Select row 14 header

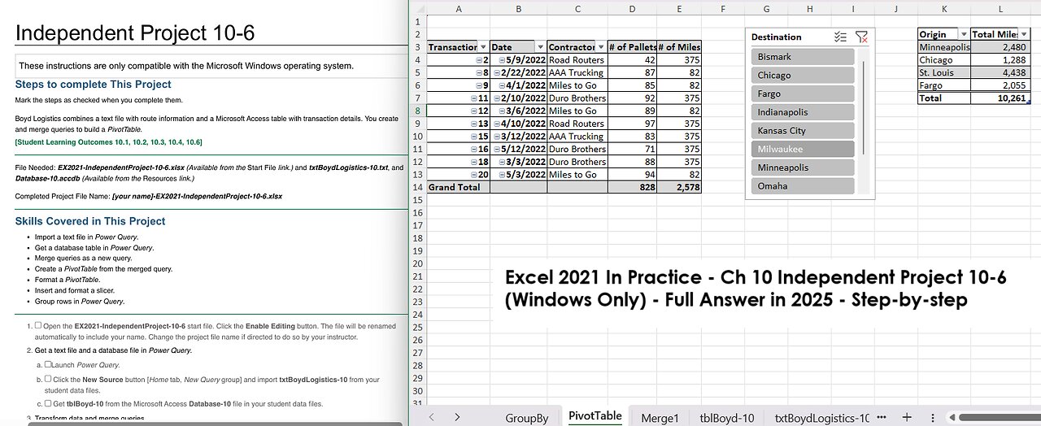click(416, 187)
